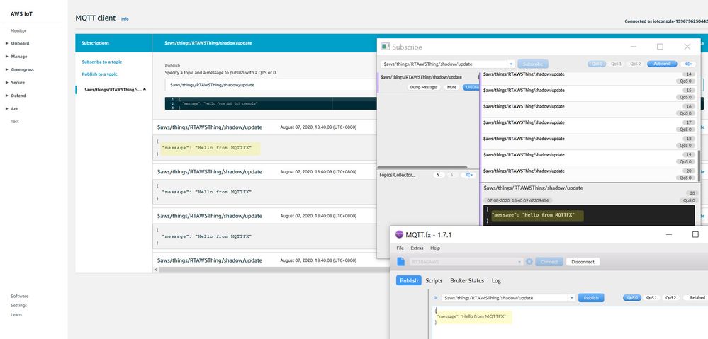Switch to the Log tab in MQTT.fx
Viewport: 708px width, 339px height.
(496, 280)
